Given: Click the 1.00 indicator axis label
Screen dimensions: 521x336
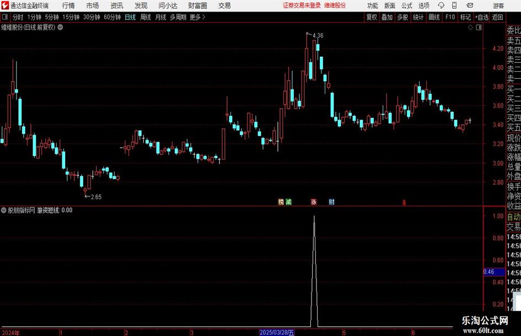Looking at the screenshot, I should click(498, 216).
